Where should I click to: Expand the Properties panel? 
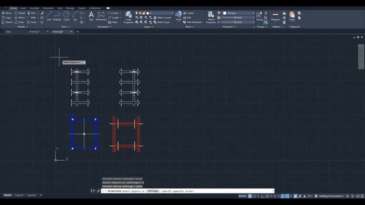click(229, 27)
